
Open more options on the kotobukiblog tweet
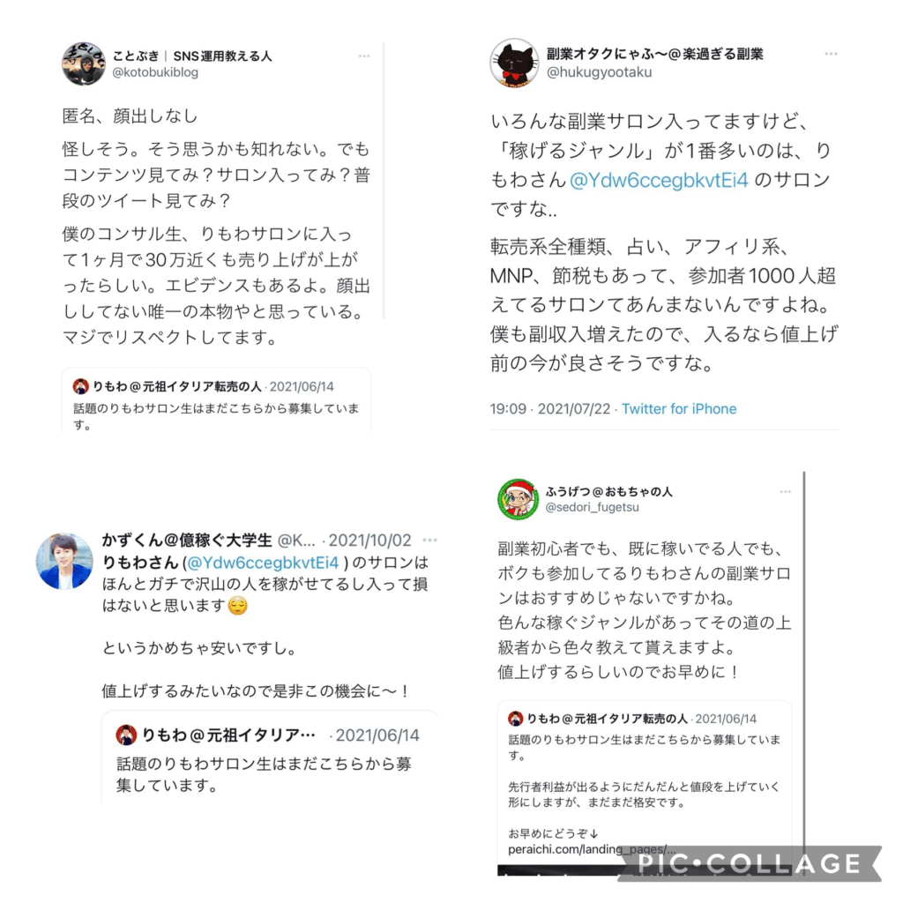click(364, 56)
